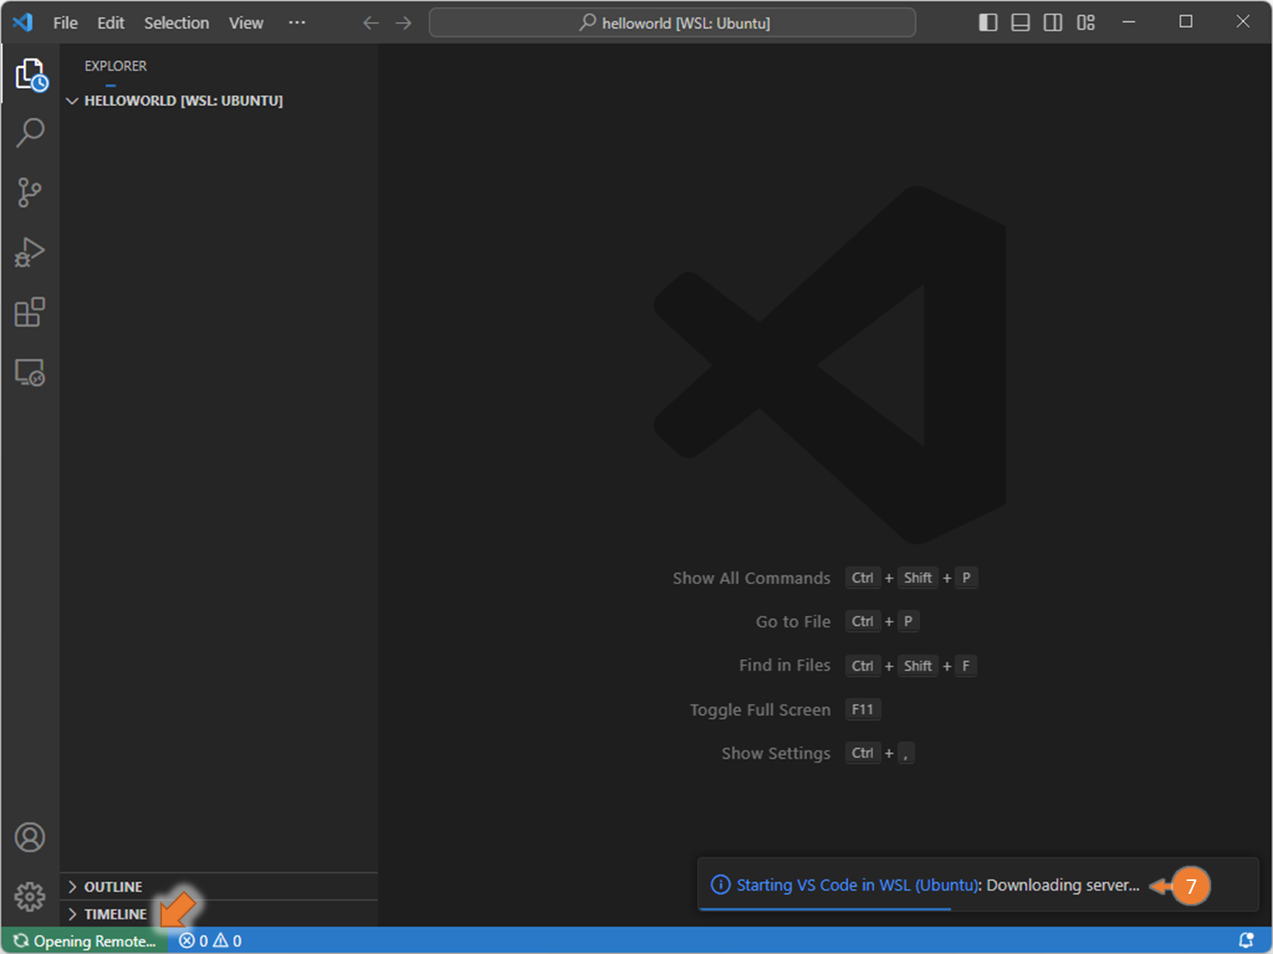Viewport: 1273px width, 954px height.
Task: Click the Show All Commands hint
Action: (x=751, y=578)
